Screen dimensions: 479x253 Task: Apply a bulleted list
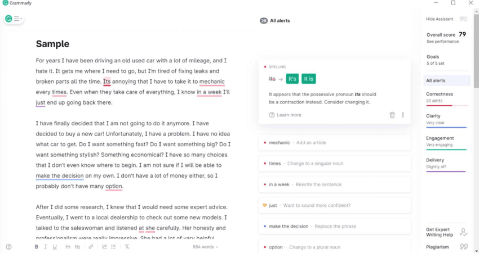coord(113,247)
